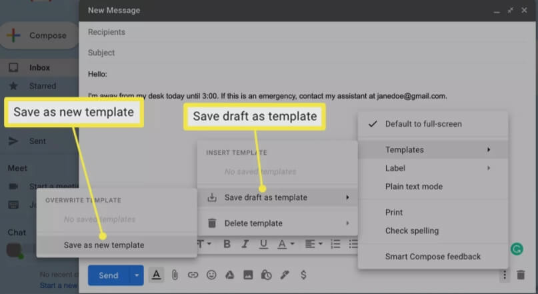Insert a link using the chain icon
538x294 pixels.
(193, 275)
